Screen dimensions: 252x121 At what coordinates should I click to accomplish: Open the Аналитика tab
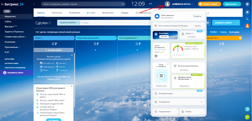click(x=108, y=13)
